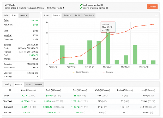Click the MFF Master title

click(10, 5)
